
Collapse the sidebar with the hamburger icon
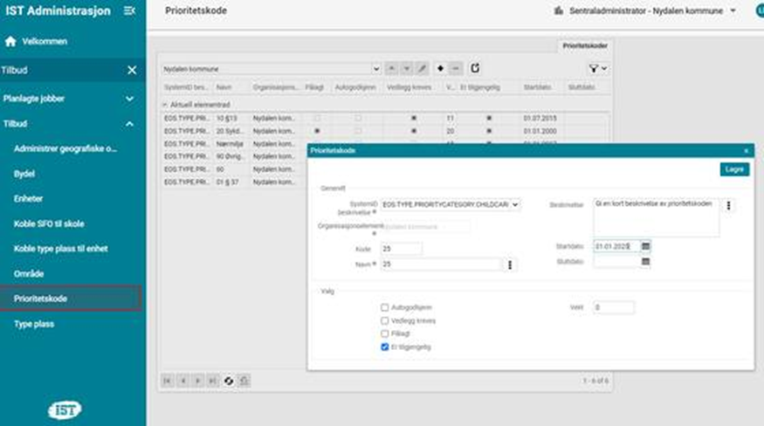[x=130, y=10]
